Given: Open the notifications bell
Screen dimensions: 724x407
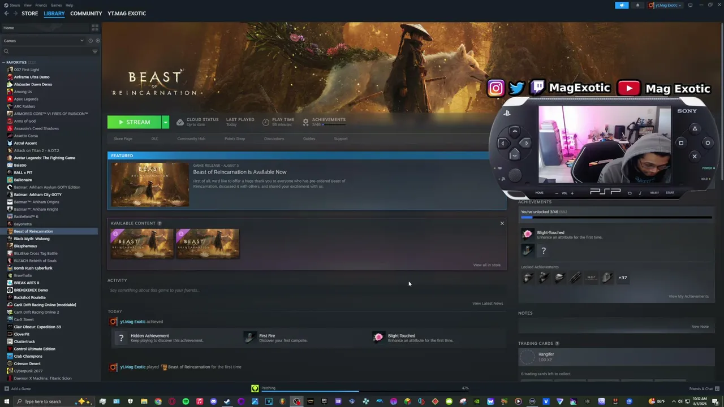Looking at the screenshot, I should 637,5.
